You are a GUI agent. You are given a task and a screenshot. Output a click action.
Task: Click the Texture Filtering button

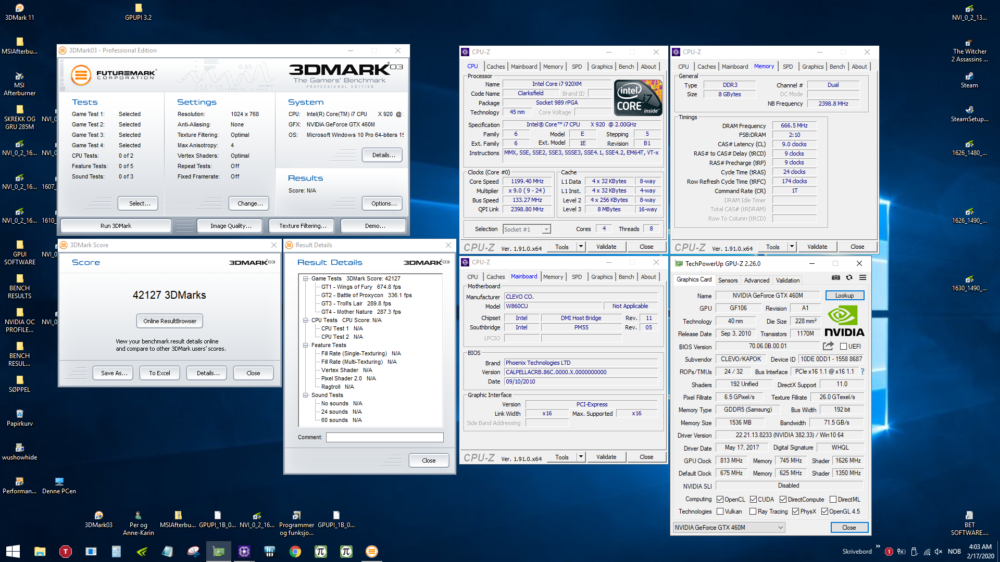coord(303,226)
